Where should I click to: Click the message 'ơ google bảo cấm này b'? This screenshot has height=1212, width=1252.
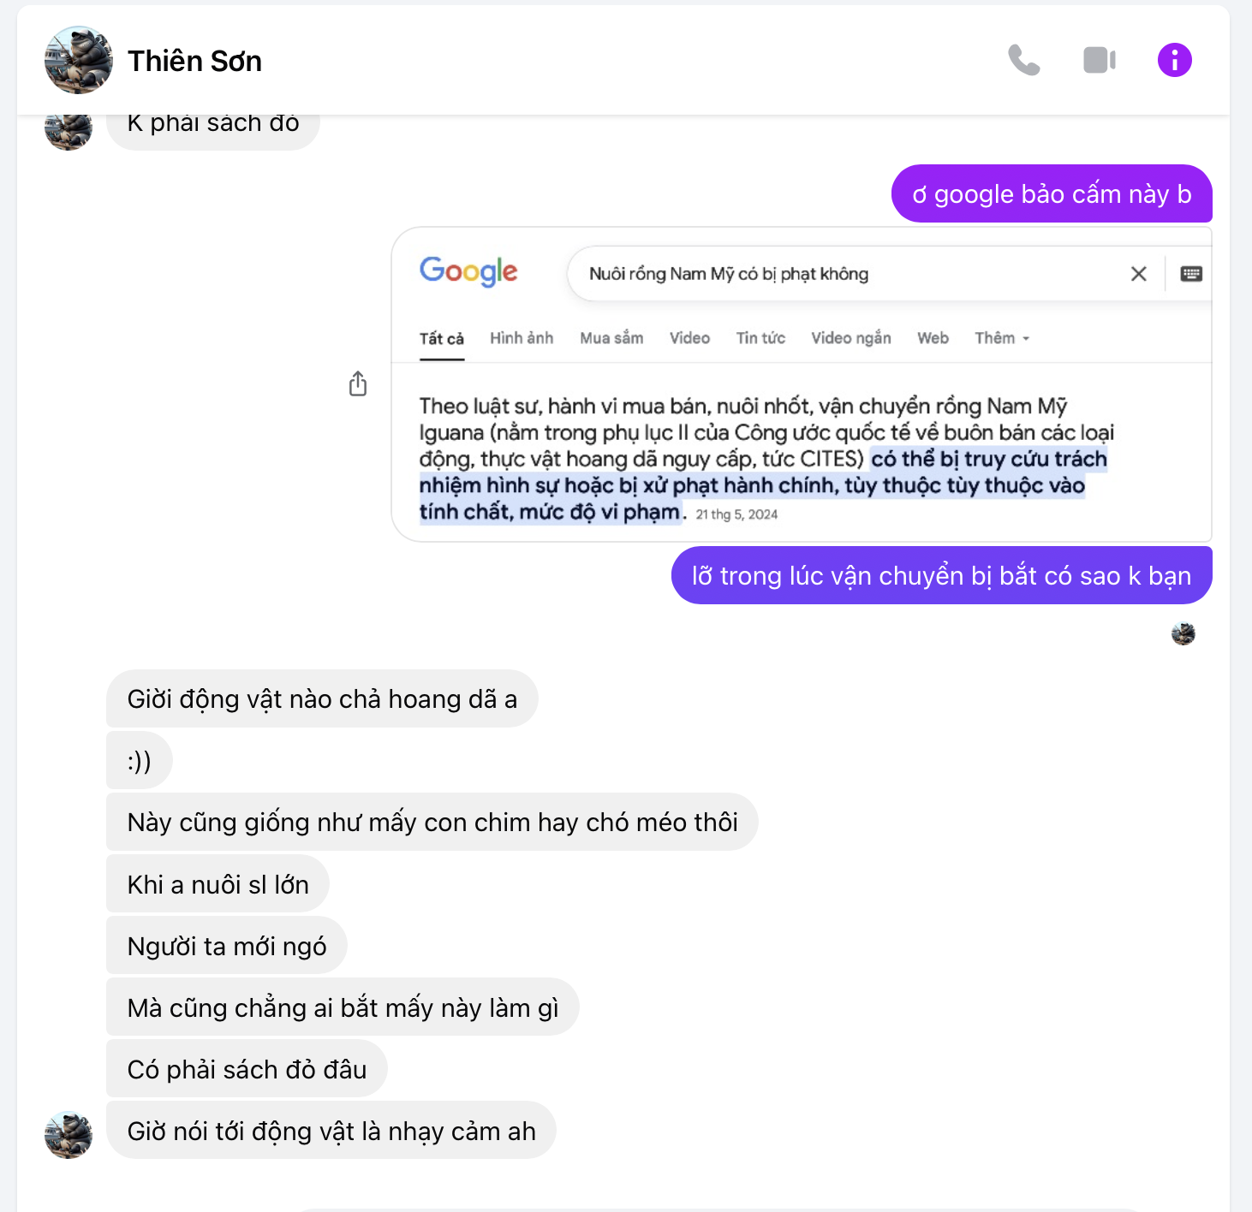pos(1051,194)
